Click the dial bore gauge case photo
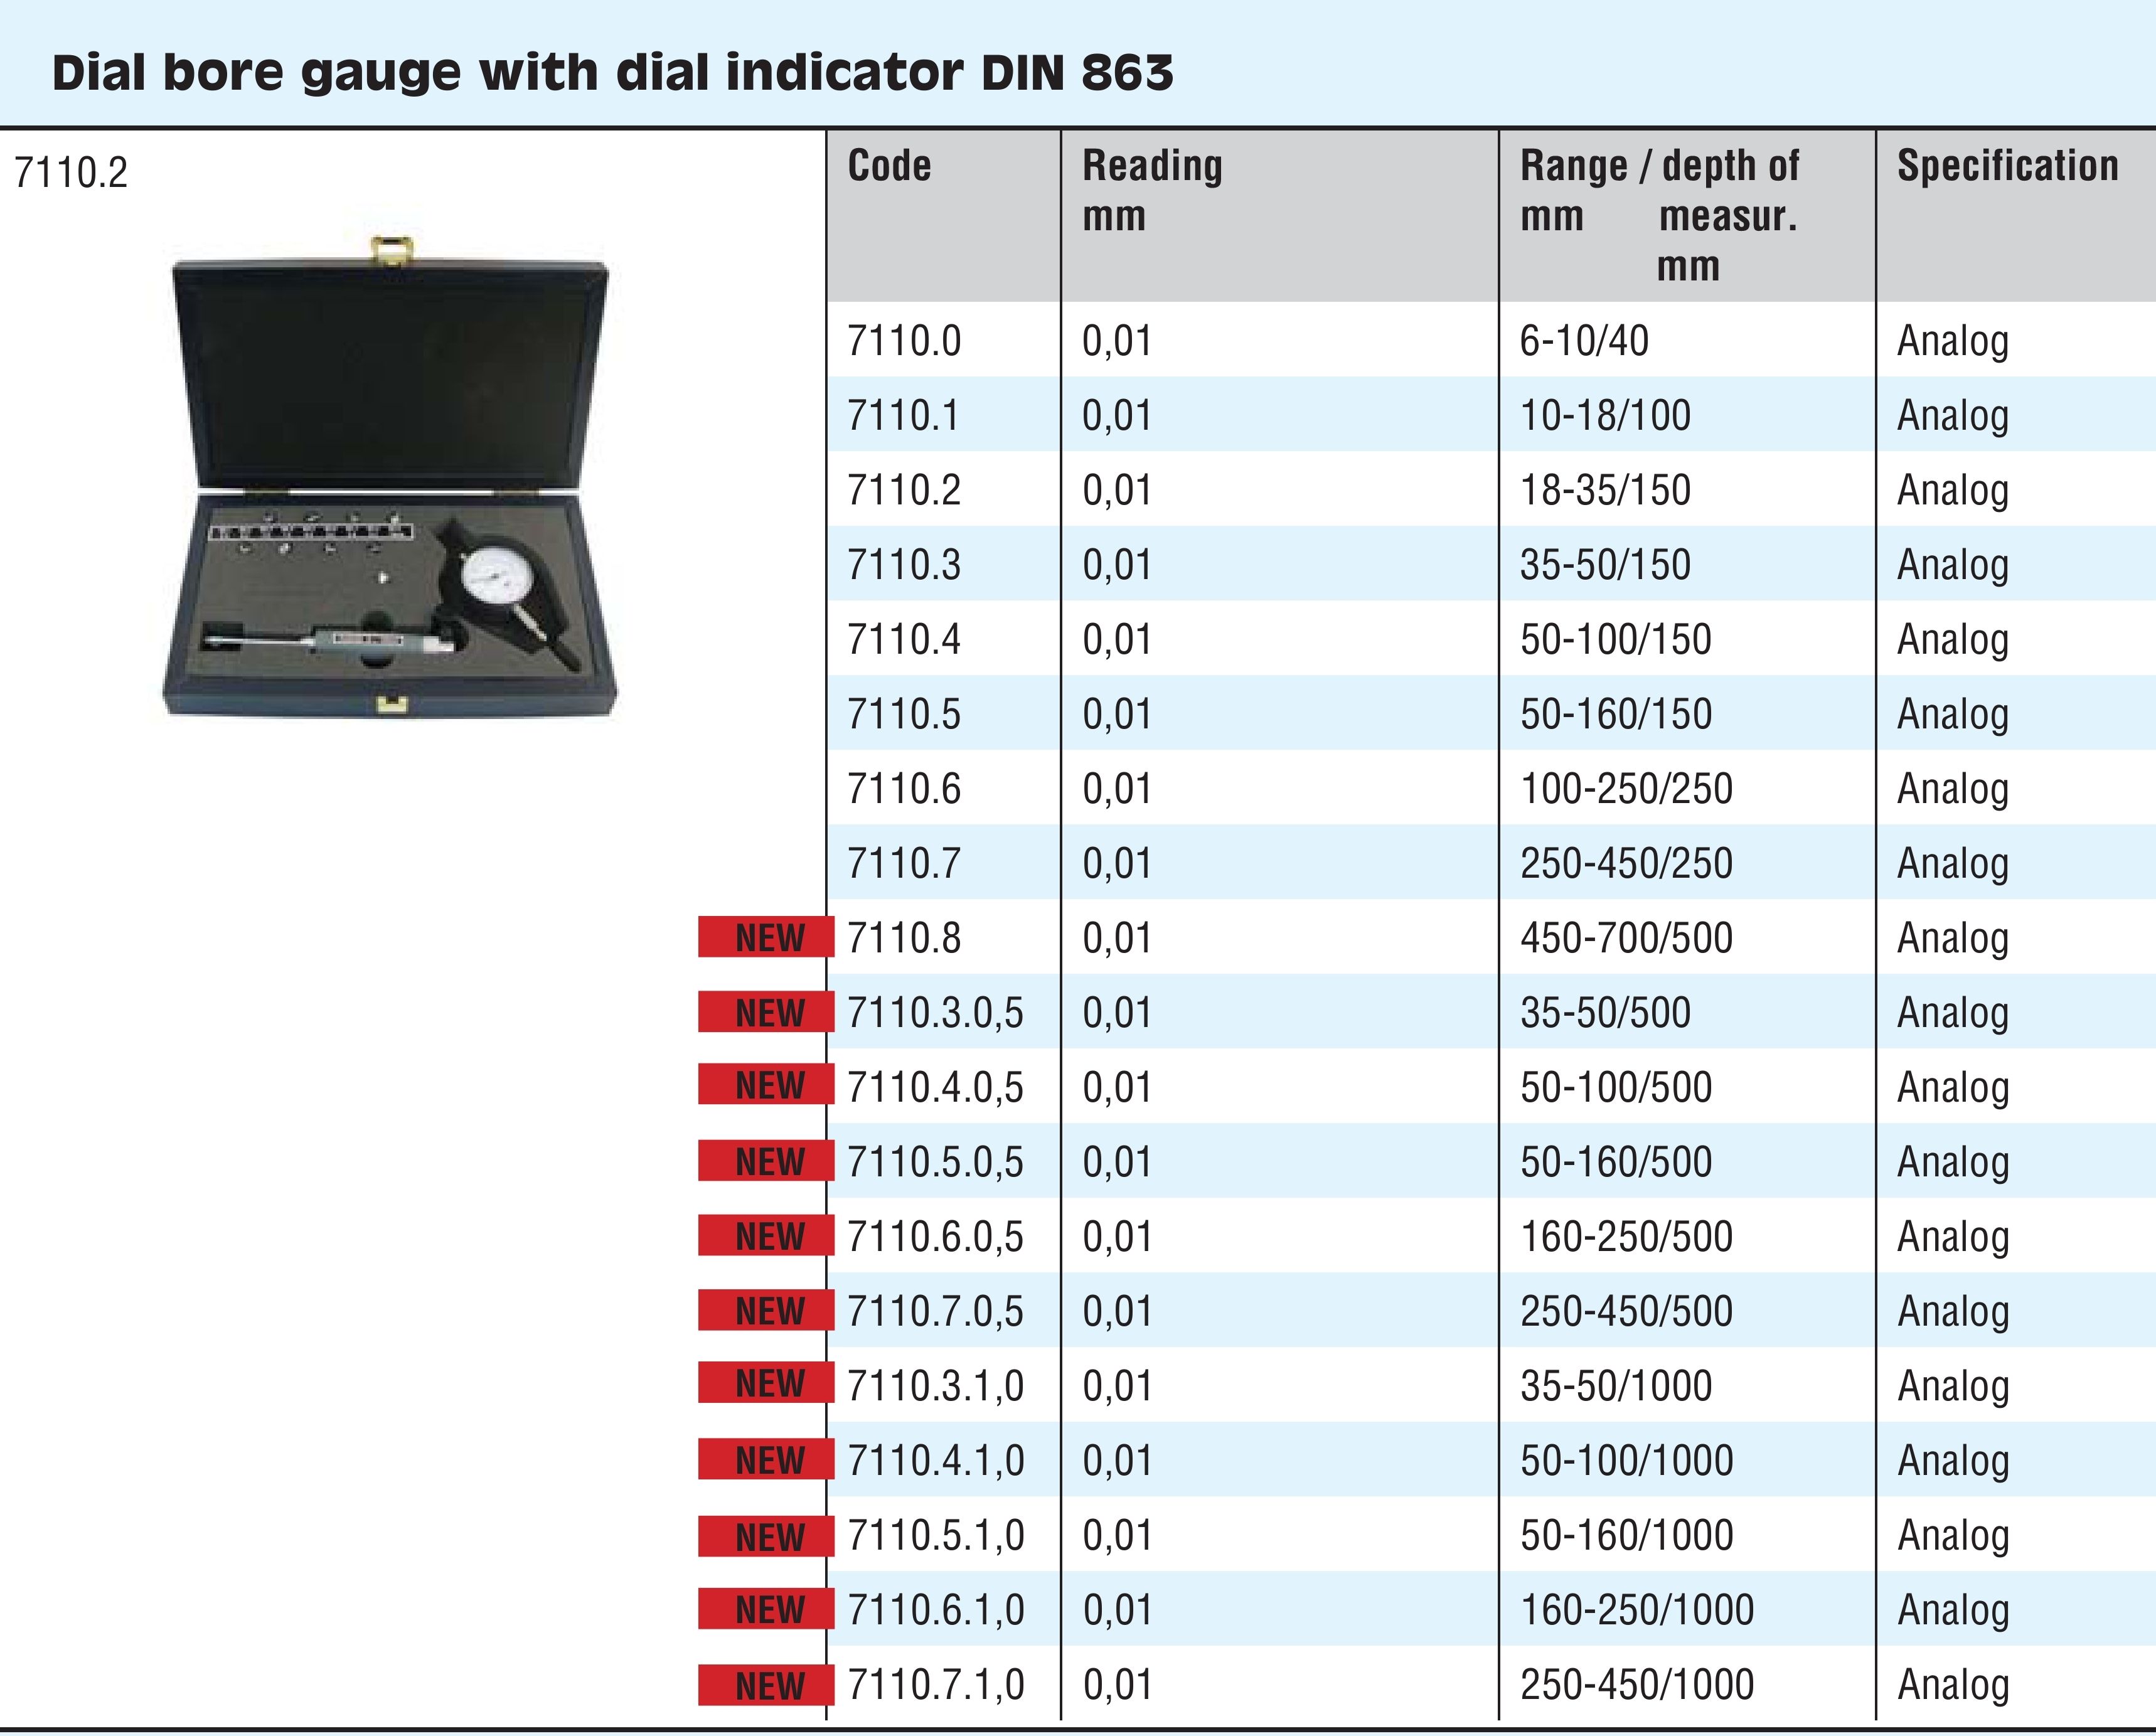Screen dimensions: 2156x1736 pos(390,480)
